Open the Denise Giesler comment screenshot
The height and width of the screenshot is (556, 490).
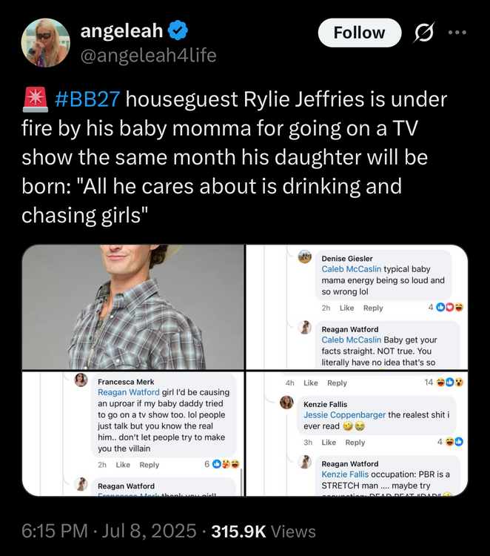click(357, 307)
